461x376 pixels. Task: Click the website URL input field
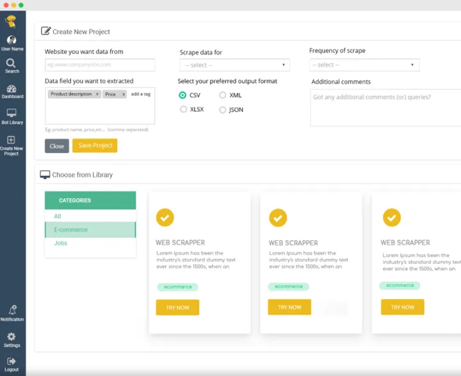(x=100, y=65)
